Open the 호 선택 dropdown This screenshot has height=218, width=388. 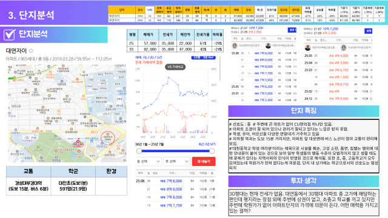(x=176, y=162)
